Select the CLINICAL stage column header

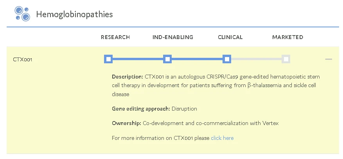pyautogui.click(x=230, y=37)
